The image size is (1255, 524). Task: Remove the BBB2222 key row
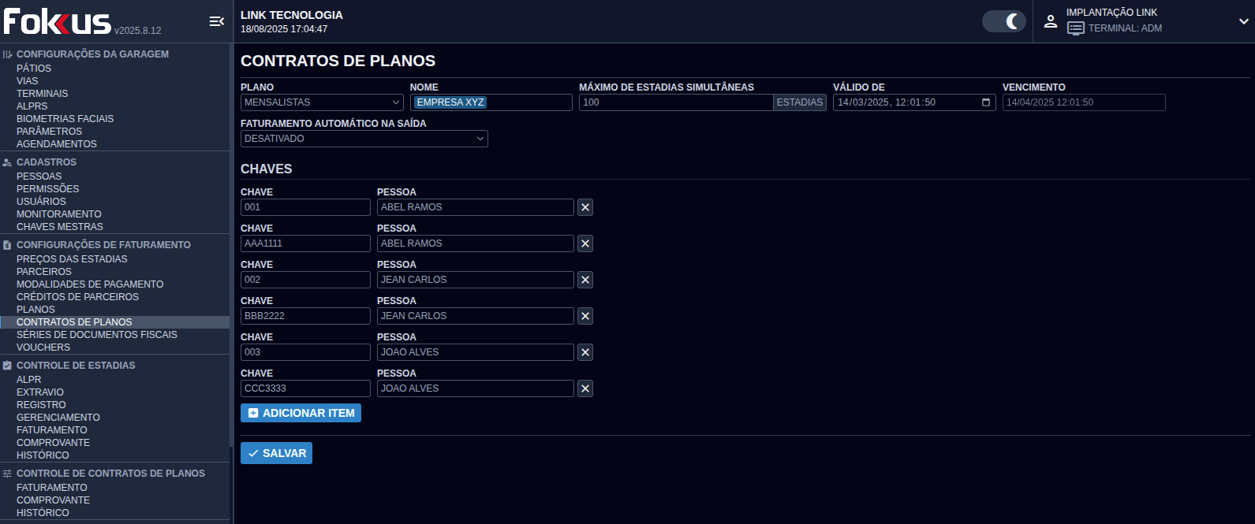[x=585, y=316]
